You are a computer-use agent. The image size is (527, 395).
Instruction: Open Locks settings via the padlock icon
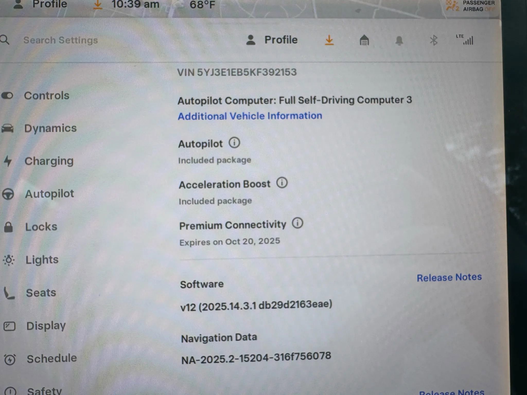coord(9,227)
